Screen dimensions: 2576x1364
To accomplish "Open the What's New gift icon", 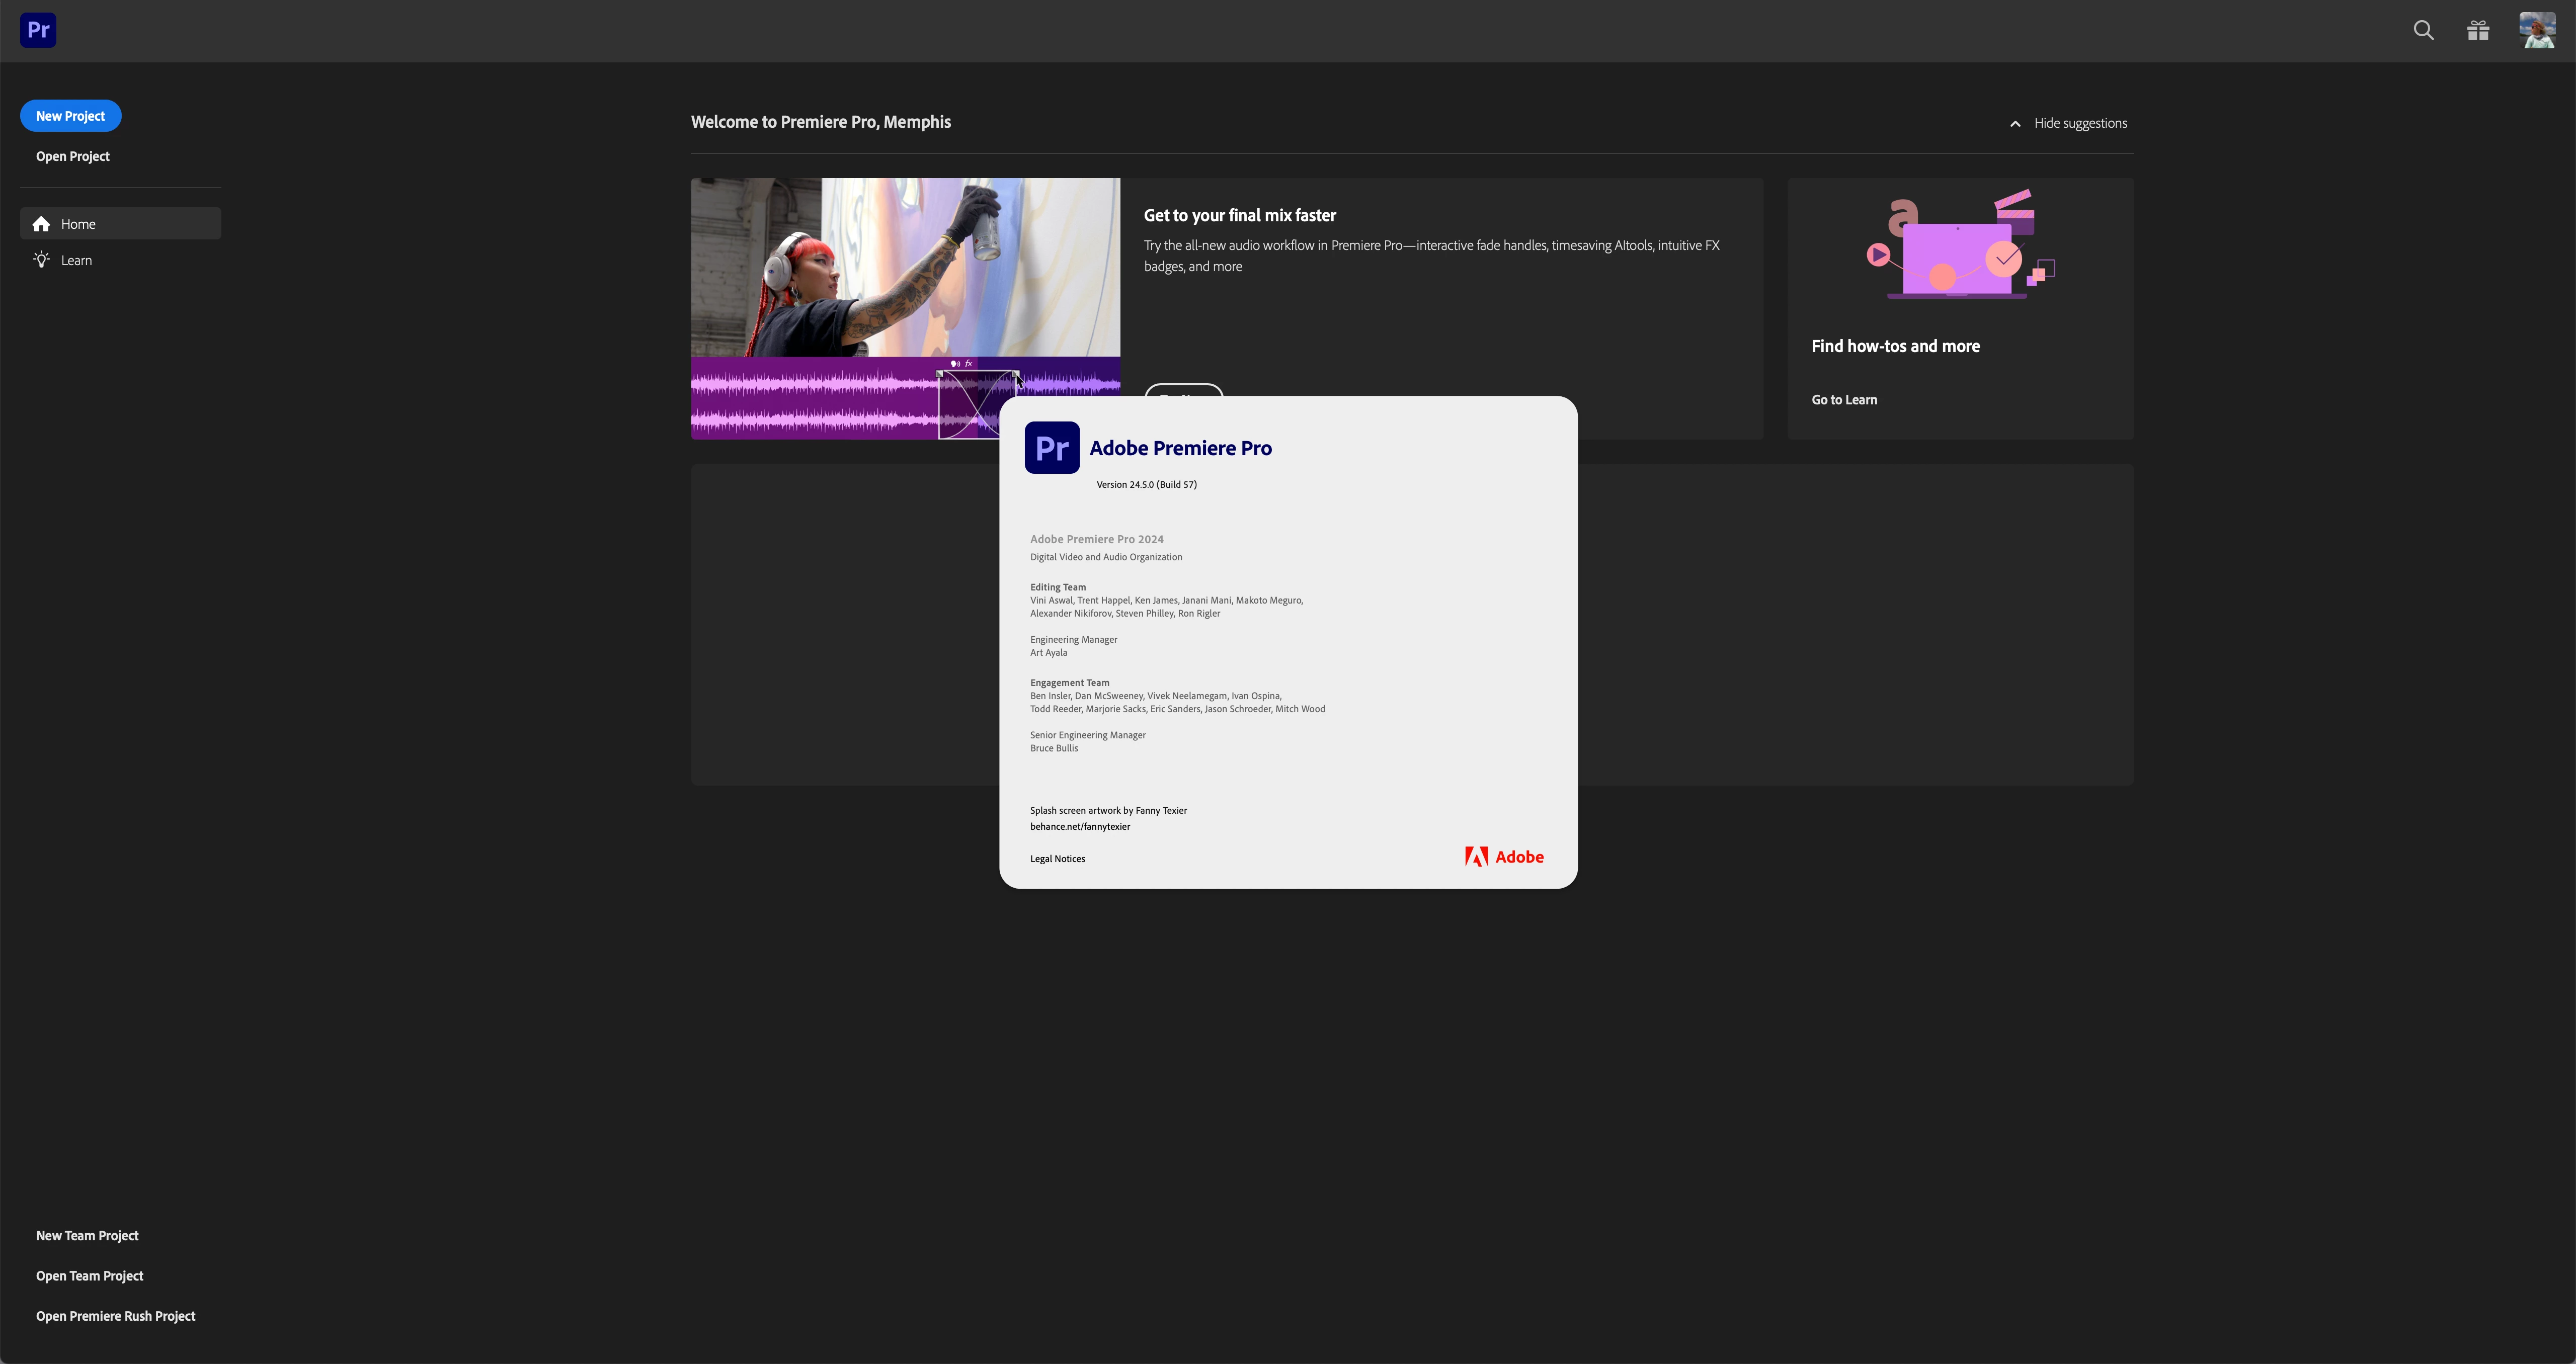I will [2478, 30].
